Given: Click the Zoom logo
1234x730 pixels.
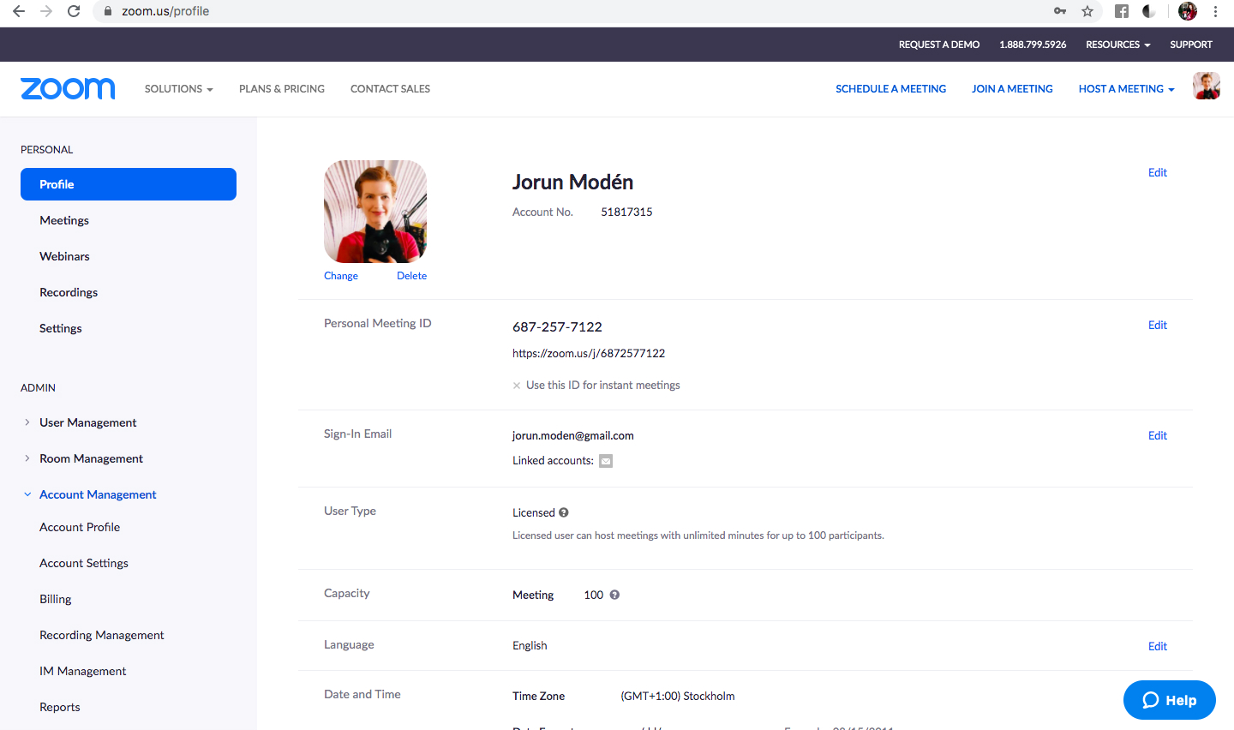Looking at the screenshot, I should click(68, 88).
